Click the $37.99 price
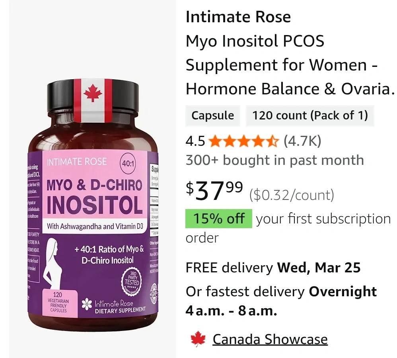397x358 pixels. click(x=214, y=191)
